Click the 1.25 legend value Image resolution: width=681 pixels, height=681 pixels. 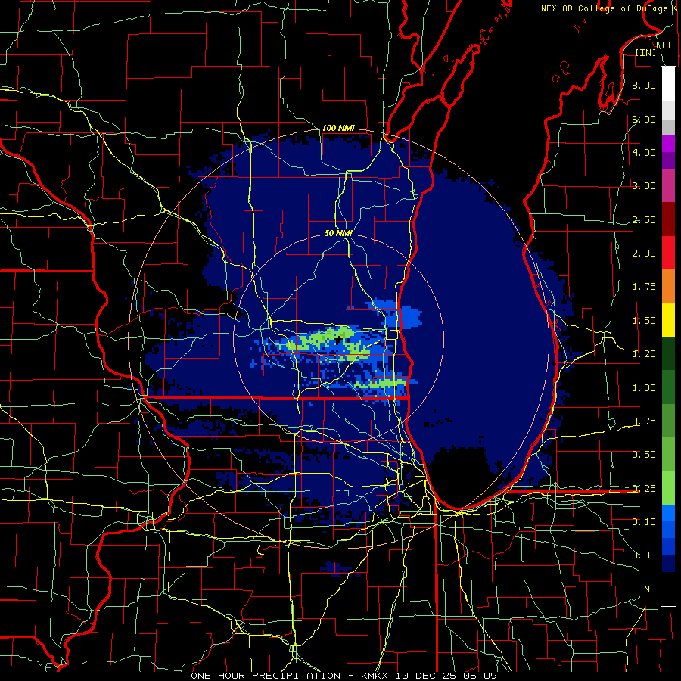pos(643,354)
